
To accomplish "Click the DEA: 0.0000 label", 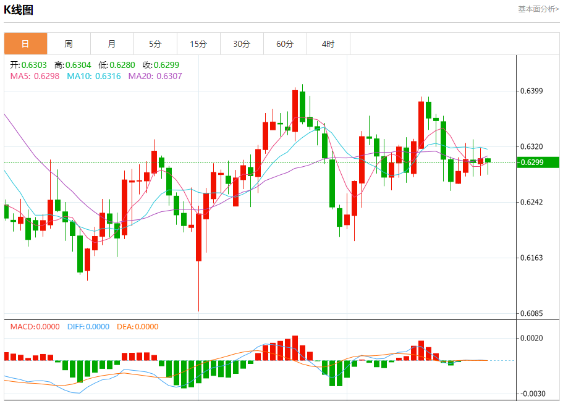I will (138, 327).
